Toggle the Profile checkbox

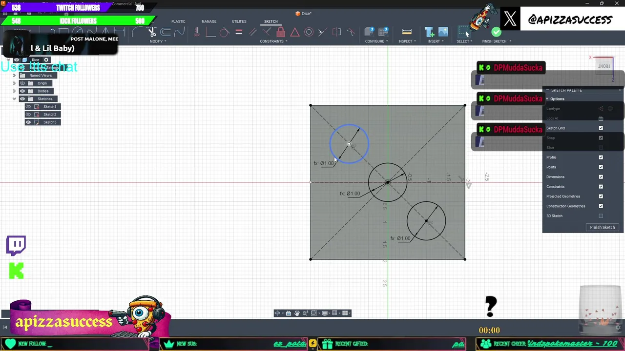(601, 157)
